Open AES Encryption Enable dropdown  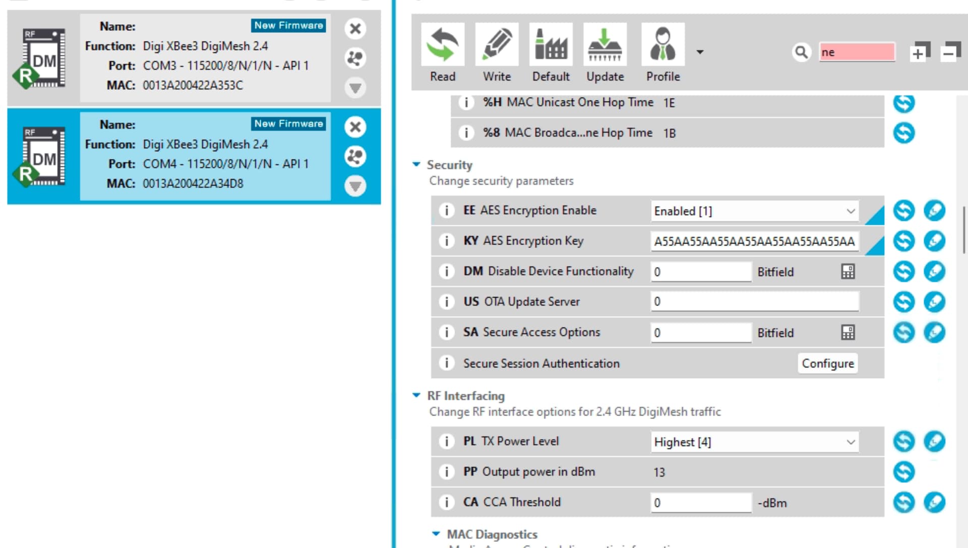point(851,211)
